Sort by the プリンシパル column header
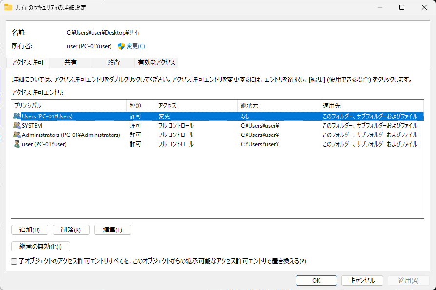 coord(68,105)
